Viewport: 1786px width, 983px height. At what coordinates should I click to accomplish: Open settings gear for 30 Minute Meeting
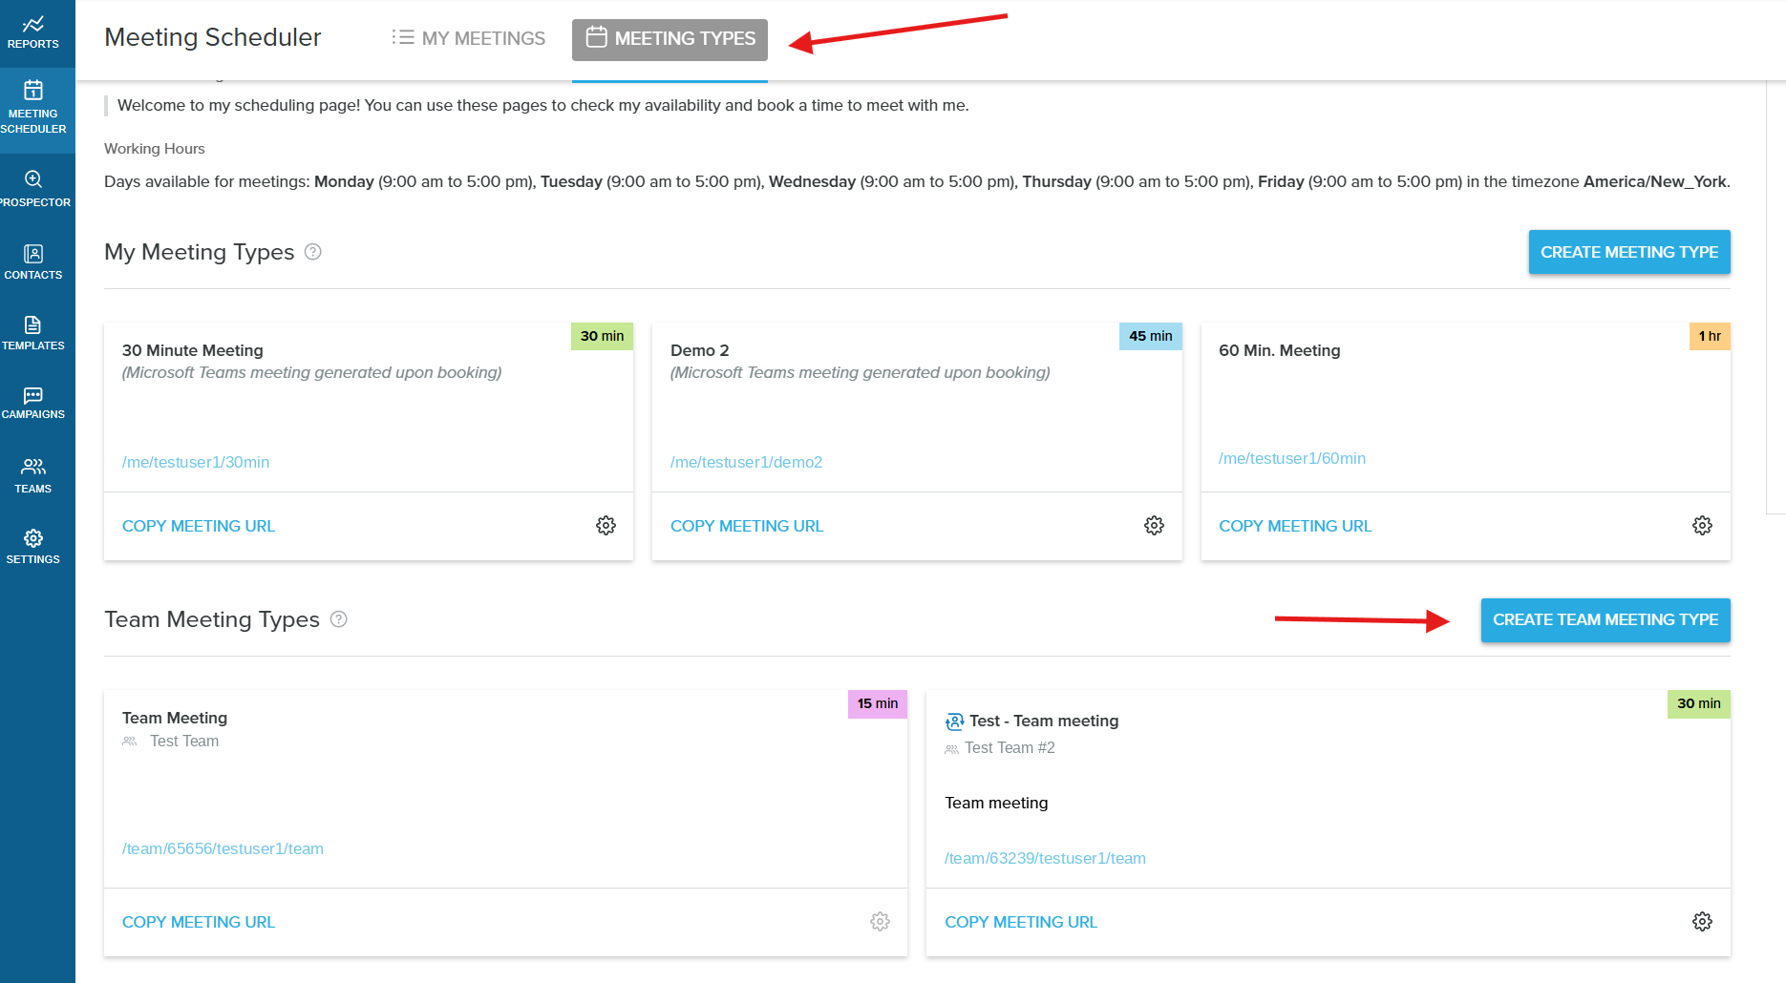[x=606, y=526]
